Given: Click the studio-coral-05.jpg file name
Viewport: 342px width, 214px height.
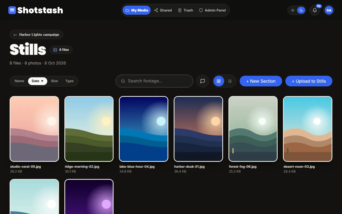Looking at the screenshot, I should point(26,166).
